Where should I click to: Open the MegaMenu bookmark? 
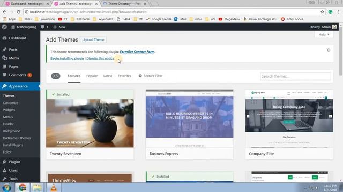229,19
